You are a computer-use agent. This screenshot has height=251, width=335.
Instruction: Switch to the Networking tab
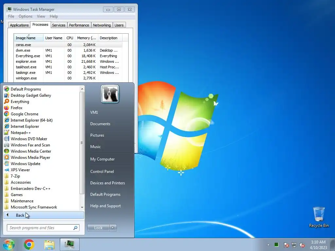(102, 25)
